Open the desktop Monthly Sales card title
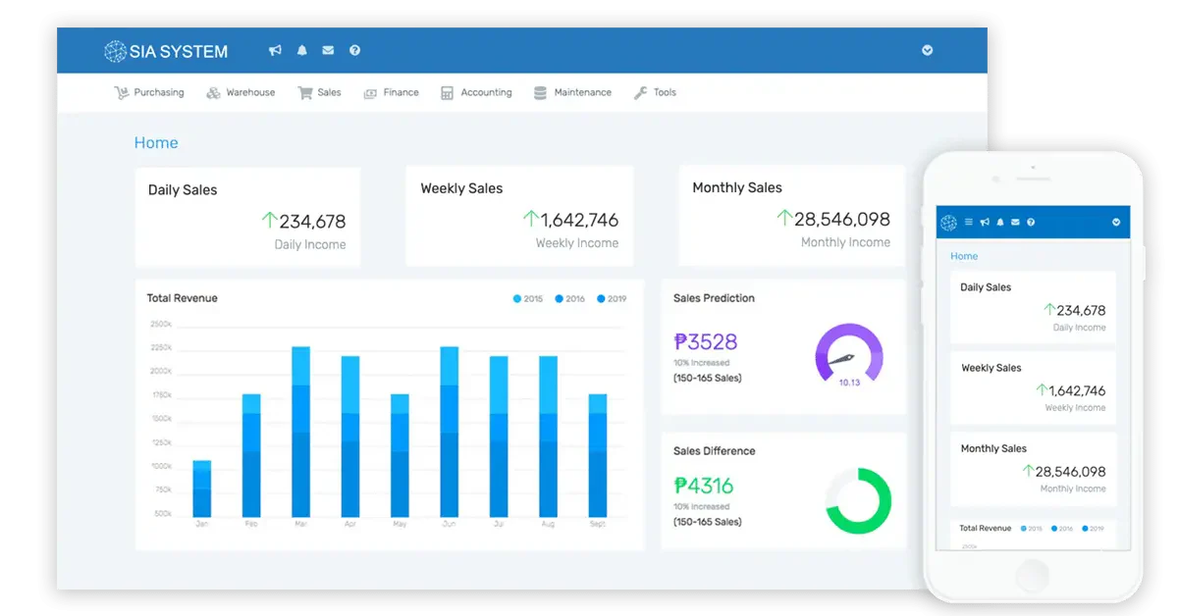Image resolution: width=1178 pixels, height=616 pixels. (737, 187)
